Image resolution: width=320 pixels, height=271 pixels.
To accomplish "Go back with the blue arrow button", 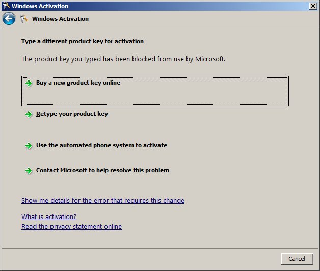I will click(x=9, y=19).
